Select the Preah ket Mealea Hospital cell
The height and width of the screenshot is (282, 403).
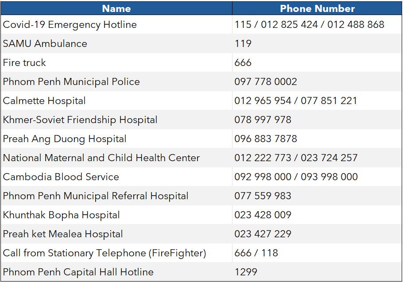pyautogui.click(x=63, y=234)
